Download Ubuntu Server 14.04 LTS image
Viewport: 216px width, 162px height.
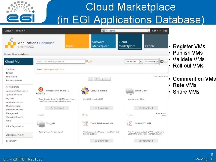coord(57,108)
